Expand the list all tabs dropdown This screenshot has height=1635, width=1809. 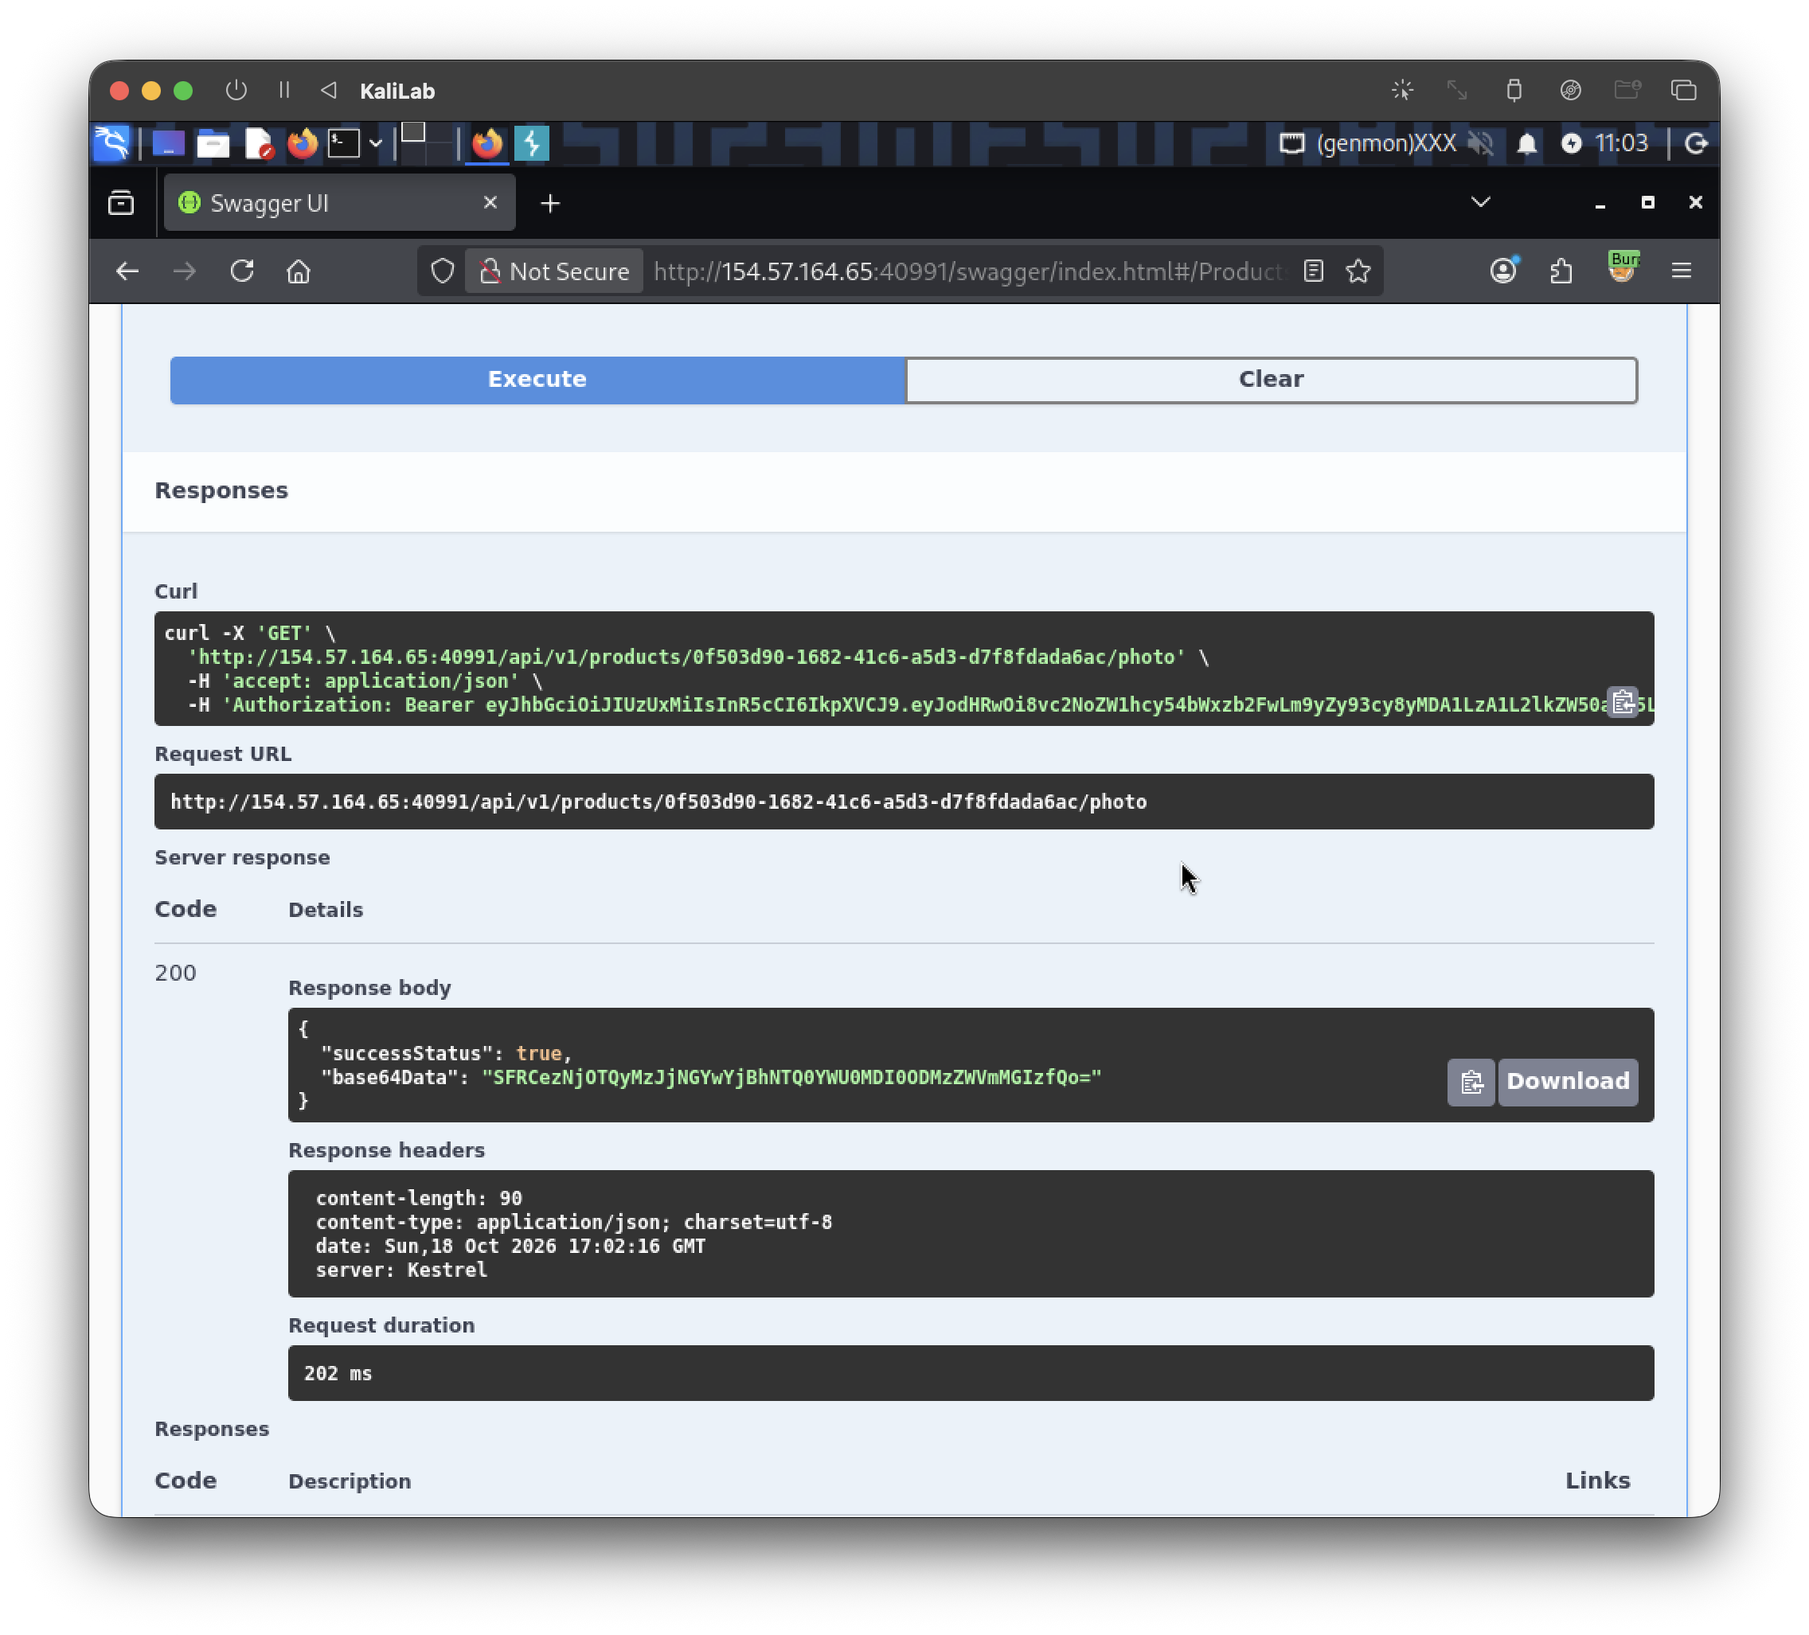tap(1481, 203)
